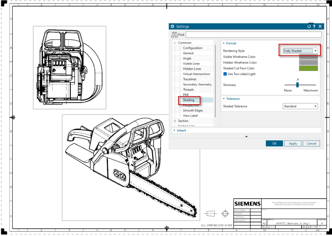Click 'ALL DIMENSIONS IN MM' note
Viewport: 332px width, 236px height.
216,225
